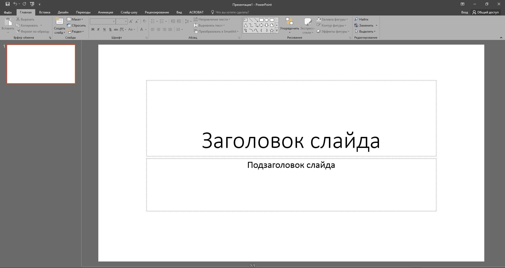Open the Раздел section dropdown
Screen dimensions: 505x268
tap(76, 32)
